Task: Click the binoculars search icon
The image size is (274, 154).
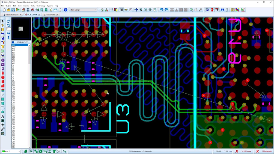Action: click(222, 10)
